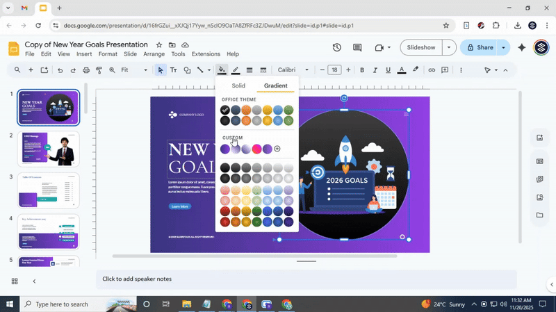Click the border color pencil icon
This screenshot has height=312, width=556.
click(x=236, y=70)
